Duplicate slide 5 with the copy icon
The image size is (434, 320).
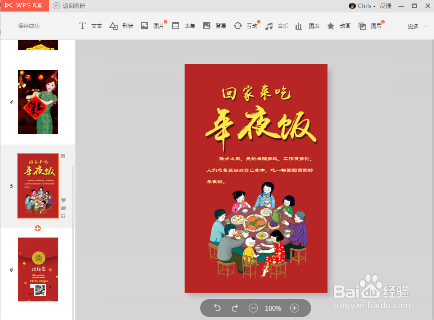pyautogui.click(x=63, y=208)
